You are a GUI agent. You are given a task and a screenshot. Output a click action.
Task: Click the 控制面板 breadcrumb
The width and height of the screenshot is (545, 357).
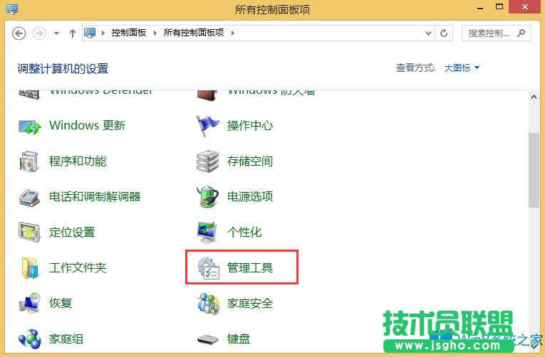click(x=129, y=33)
